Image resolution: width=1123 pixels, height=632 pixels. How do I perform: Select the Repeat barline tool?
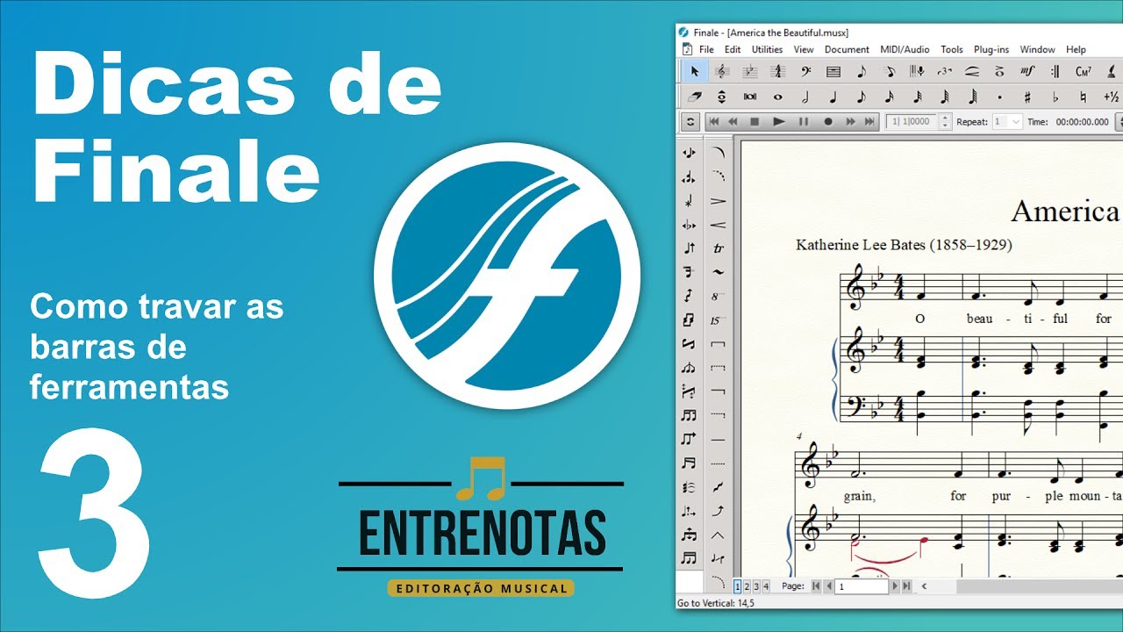coord(1055,72)
